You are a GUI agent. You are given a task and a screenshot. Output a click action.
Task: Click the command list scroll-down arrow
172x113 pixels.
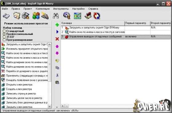pos(49,106)
